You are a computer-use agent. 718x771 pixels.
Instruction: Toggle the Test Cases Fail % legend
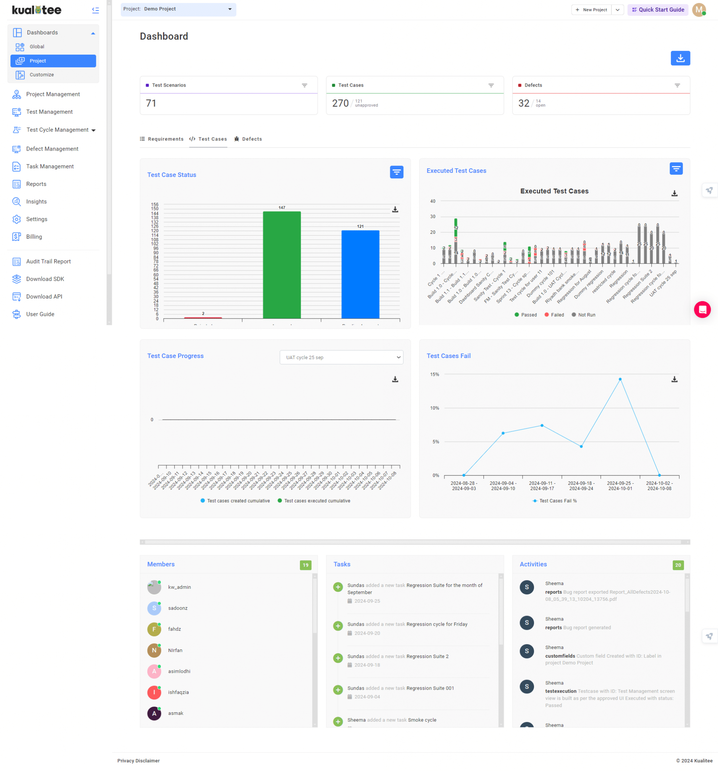554,501
